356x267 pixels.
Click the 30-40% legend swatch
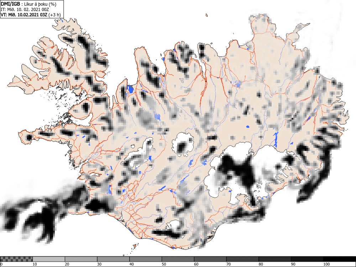coord(113,259)
